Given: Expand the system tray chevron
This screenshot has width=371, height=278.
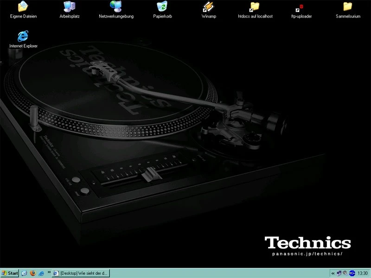Looking at the screenshot, I should click(x=333, y=273).
